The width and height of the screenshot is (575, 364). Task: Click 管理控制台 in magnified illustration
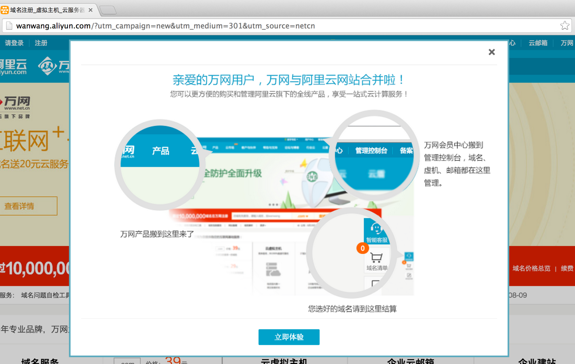click(x=371, y=151)
